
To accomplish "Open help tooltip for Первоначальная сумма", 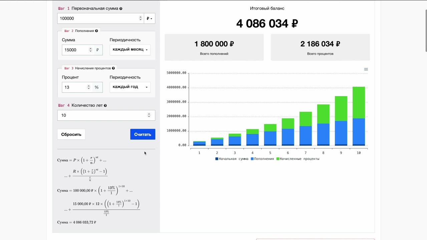I will pos(121,9).
